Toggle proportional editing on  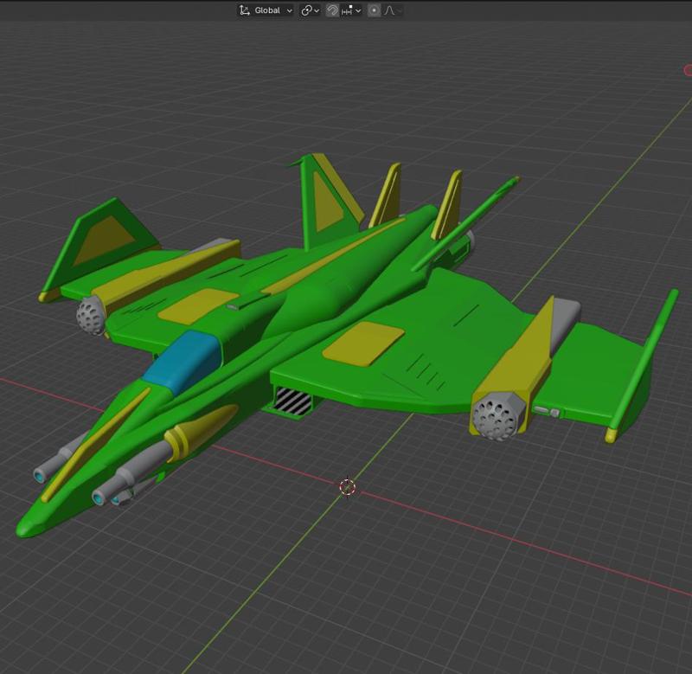(x=374, y=11)
